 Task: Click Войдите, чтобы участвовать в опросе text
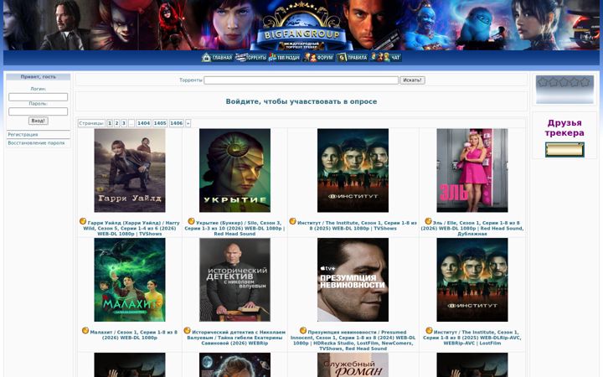[x=301, y=101]
